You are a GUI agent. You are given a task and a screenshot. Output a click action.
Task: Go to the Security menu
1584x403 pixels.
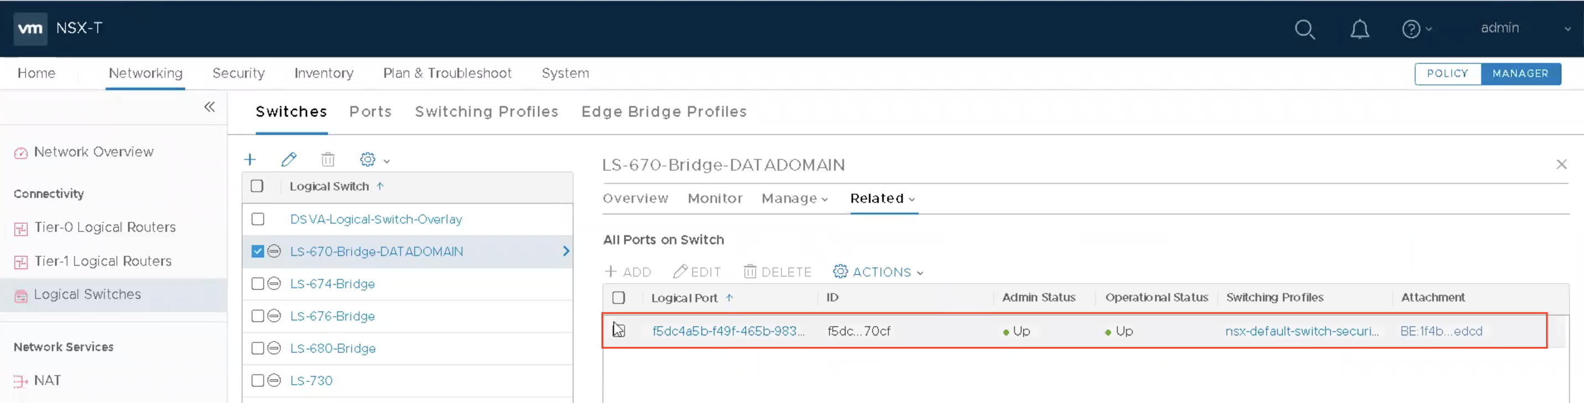pyautogui.click(x=238, y=73)
